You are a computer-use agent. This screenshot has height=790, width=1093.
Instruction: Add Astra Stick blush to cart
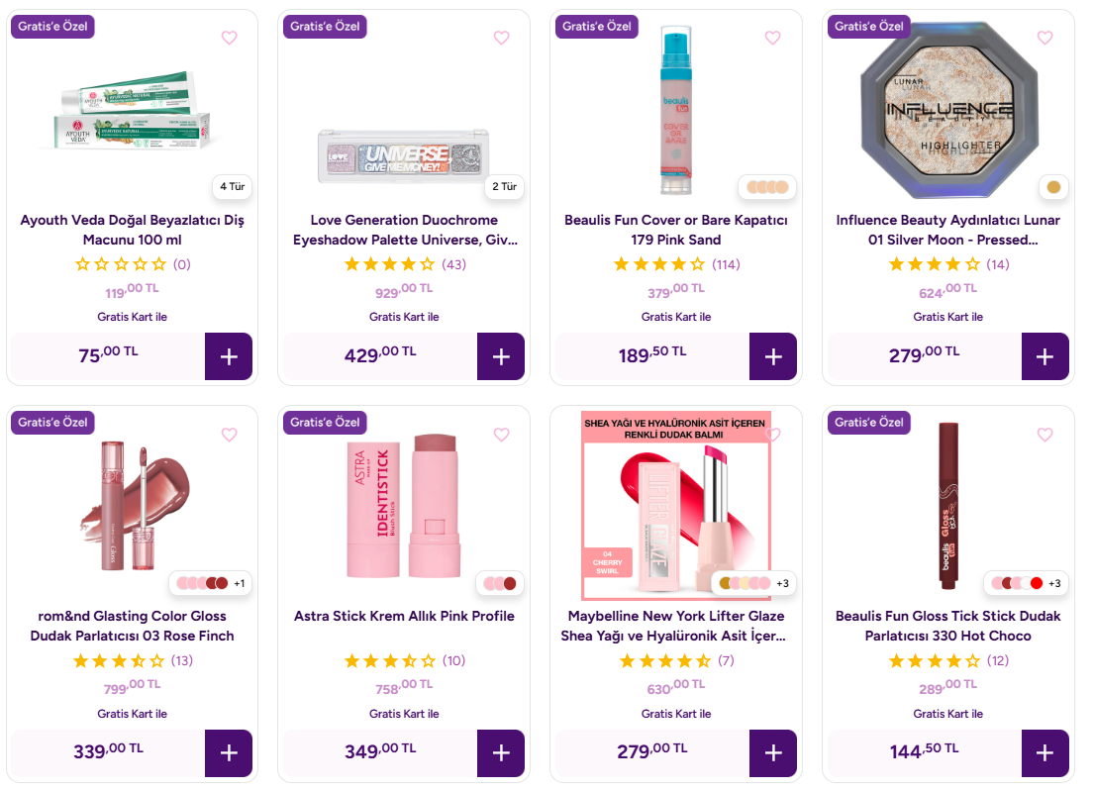501,753
